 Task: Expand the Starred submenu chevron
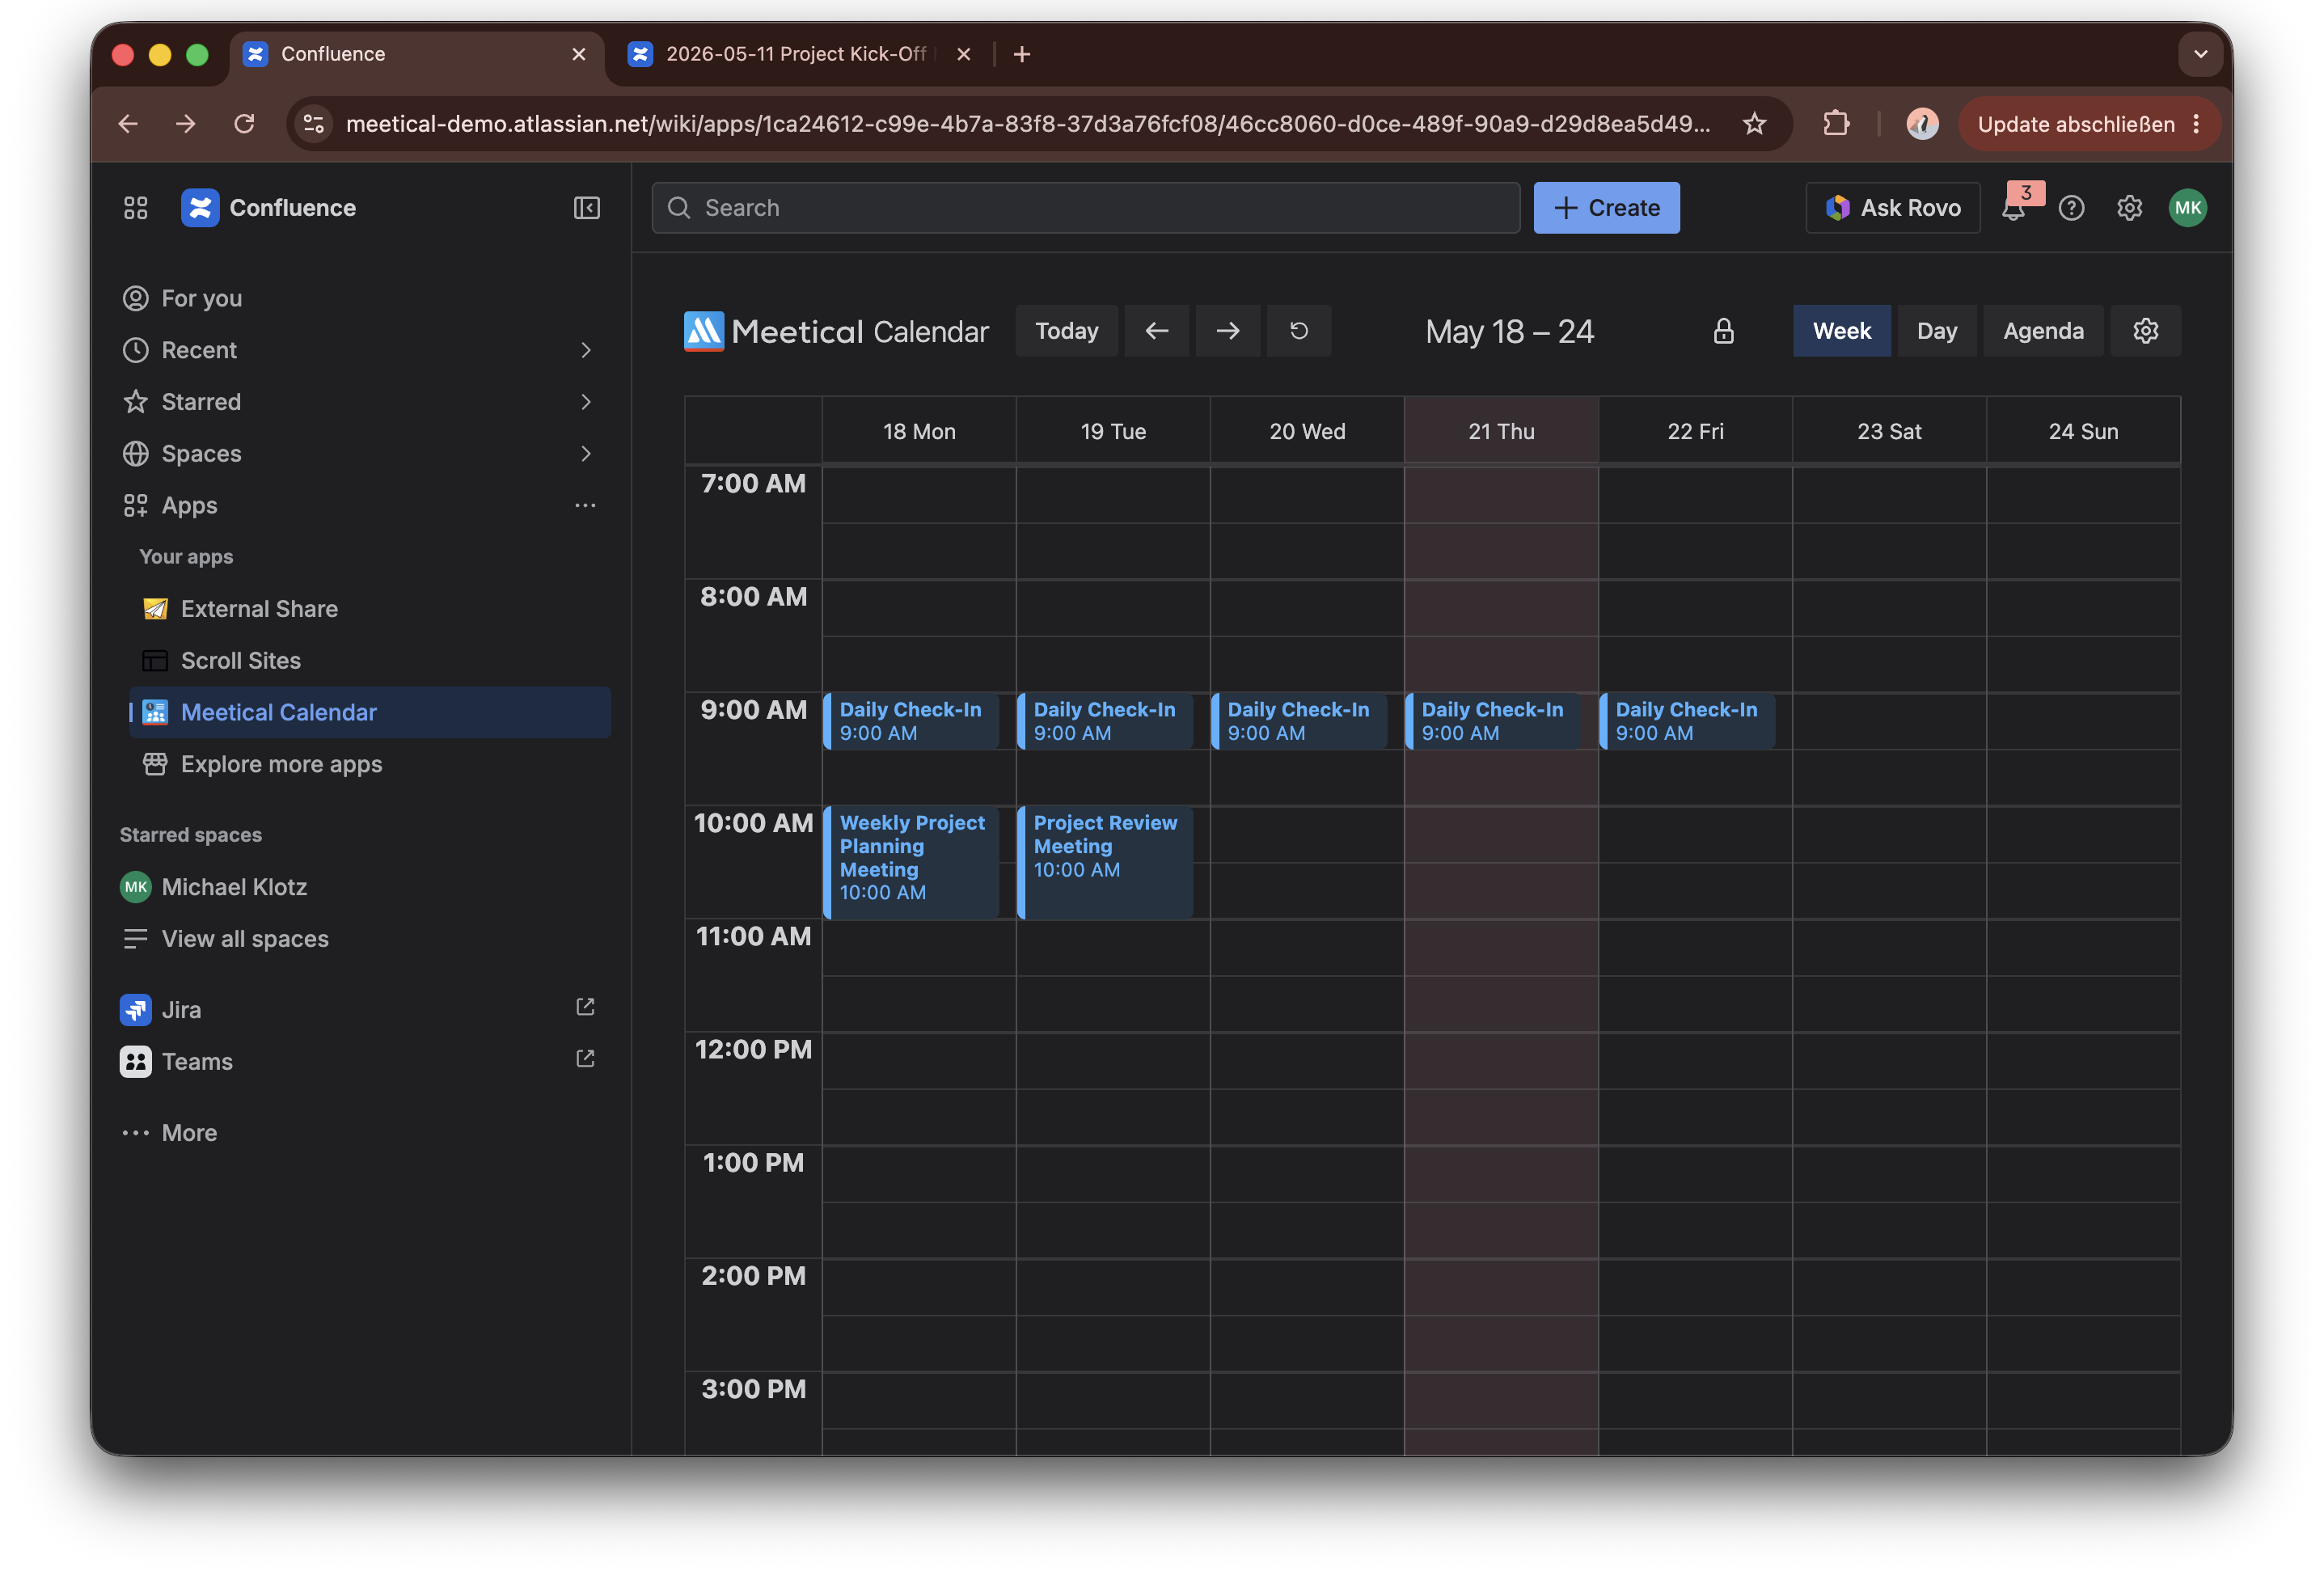(x=586, y=402)
